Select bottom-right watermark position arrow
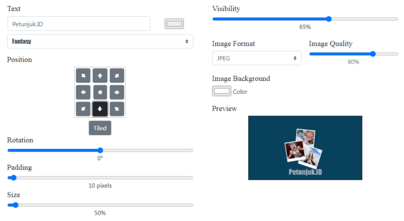 [x=117, y=109]
